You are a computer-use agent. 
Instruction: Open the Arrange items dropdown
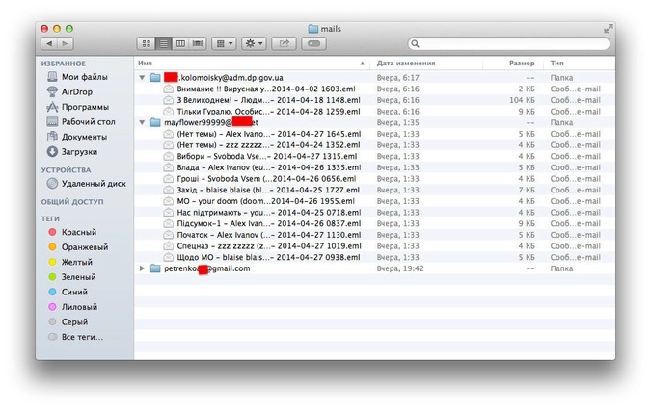pyautogui.click(x=224, y=44)
